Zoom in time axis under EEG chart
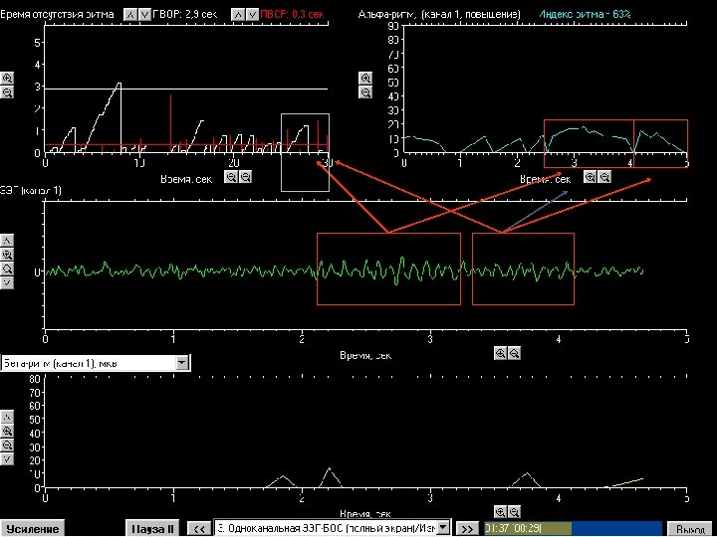This screenshot has width=717, height=537. [500, 353]
